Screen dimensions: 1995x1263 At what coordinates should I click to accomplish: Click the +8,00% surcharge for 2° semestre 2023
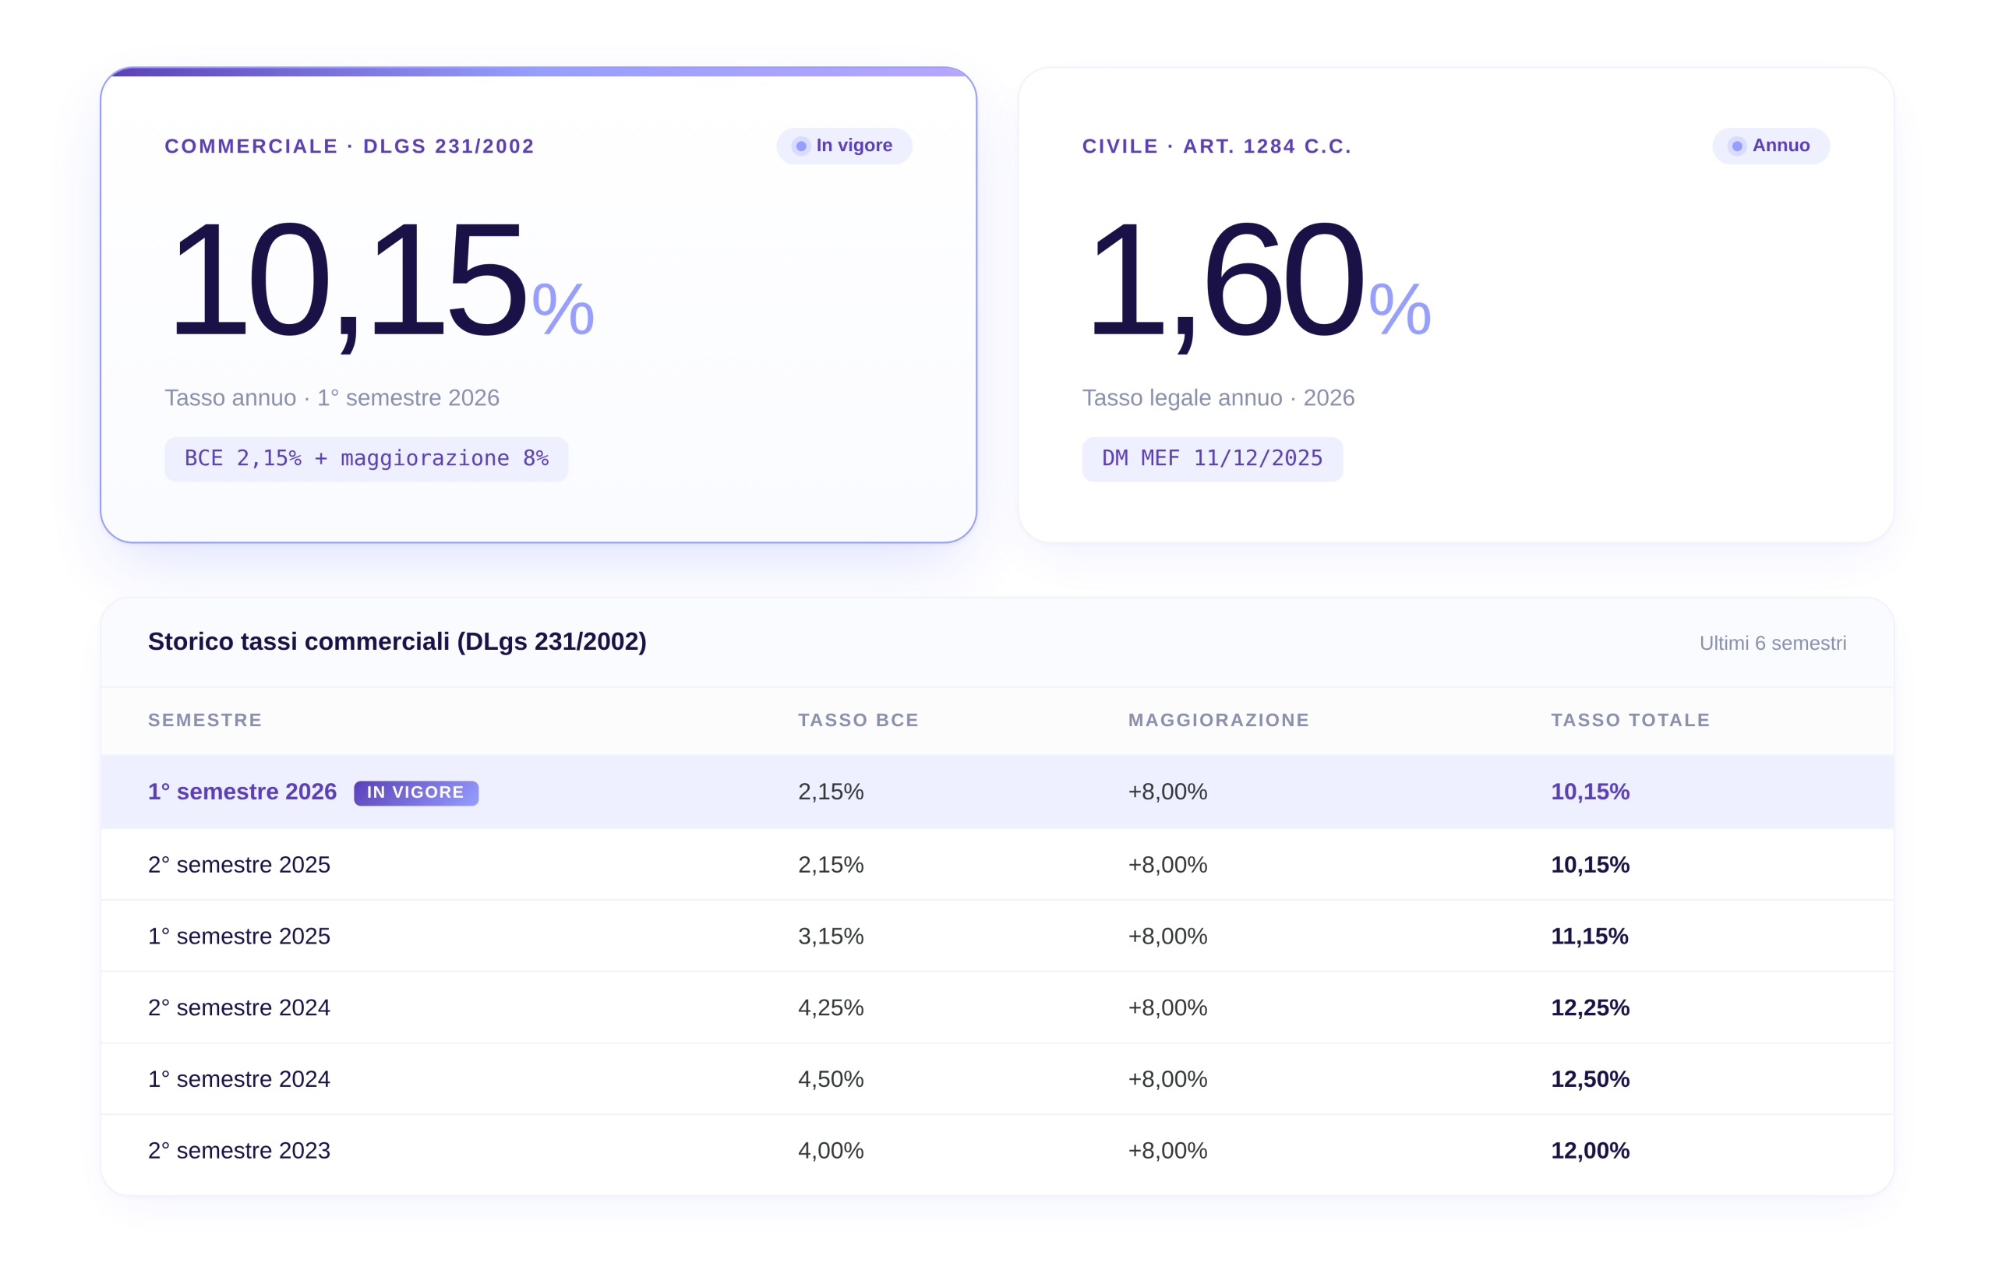[x=1167, y=1150]
